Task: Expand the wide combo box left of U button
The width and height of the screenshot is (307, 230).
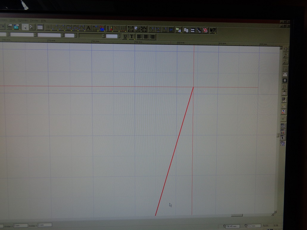Action: 103,36
